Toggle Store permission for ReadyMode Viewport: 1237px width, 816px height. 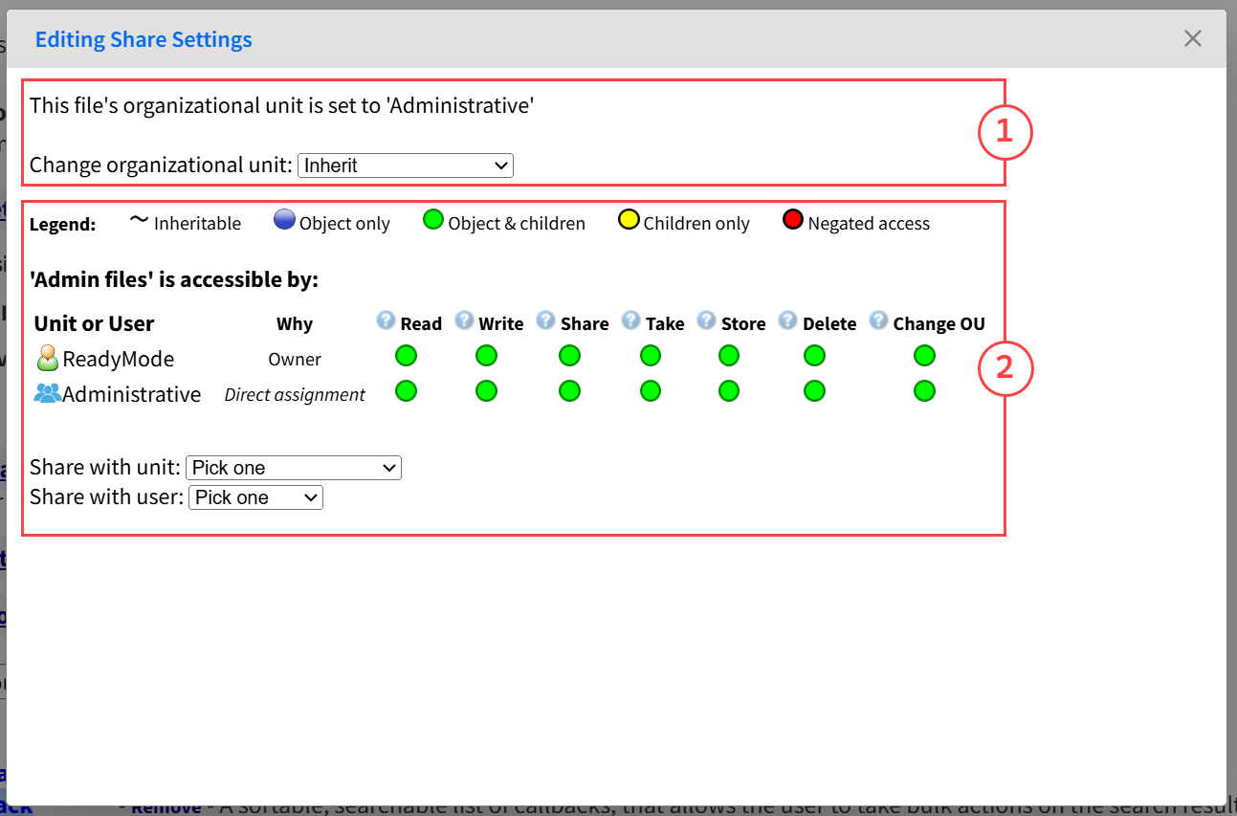click(728, 355)
